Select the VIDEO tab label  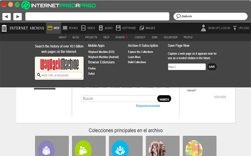91,28
